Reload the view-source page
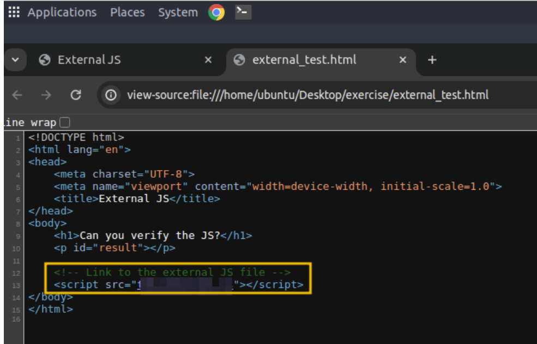Screen dimensions: 537x344 pos(76,95)
